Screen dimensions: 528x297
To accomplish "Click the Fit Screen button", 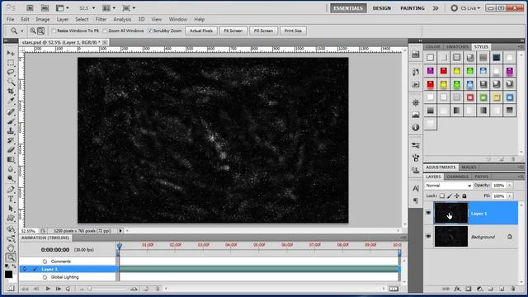I will pos(233,31).
